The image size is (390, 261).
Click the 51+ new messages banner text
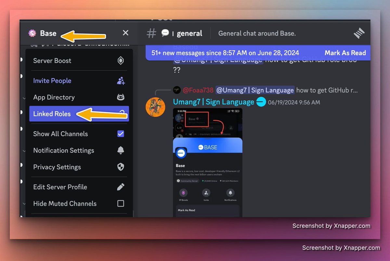pos(225,53)
